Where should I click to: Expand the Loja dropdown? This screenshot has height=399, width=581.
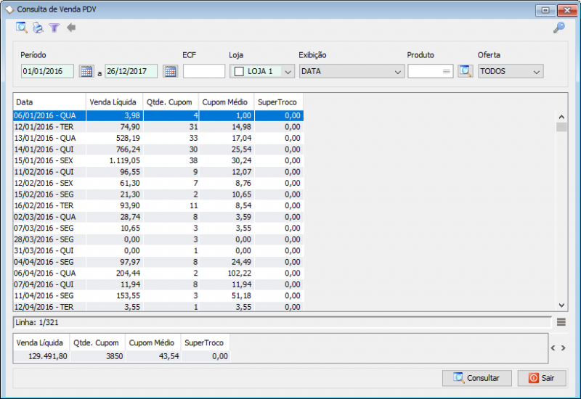pyautogui.click(x=288, y=71)
